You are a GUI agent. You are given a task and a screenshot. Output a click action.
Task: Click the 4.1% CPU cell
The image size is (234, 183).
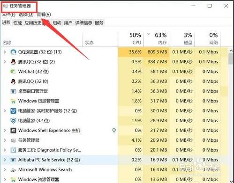point(131,140)
